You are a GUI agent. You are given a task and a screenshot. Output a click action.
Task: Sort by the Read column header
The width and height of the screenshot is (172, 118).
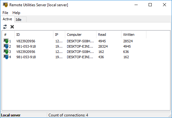(109, 35)
